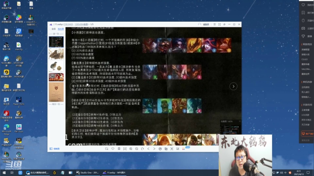The height and width of the screenshot is (176, 314).
Task: Click the bookmark ranking icon in right sidebar
Action: 303,13
